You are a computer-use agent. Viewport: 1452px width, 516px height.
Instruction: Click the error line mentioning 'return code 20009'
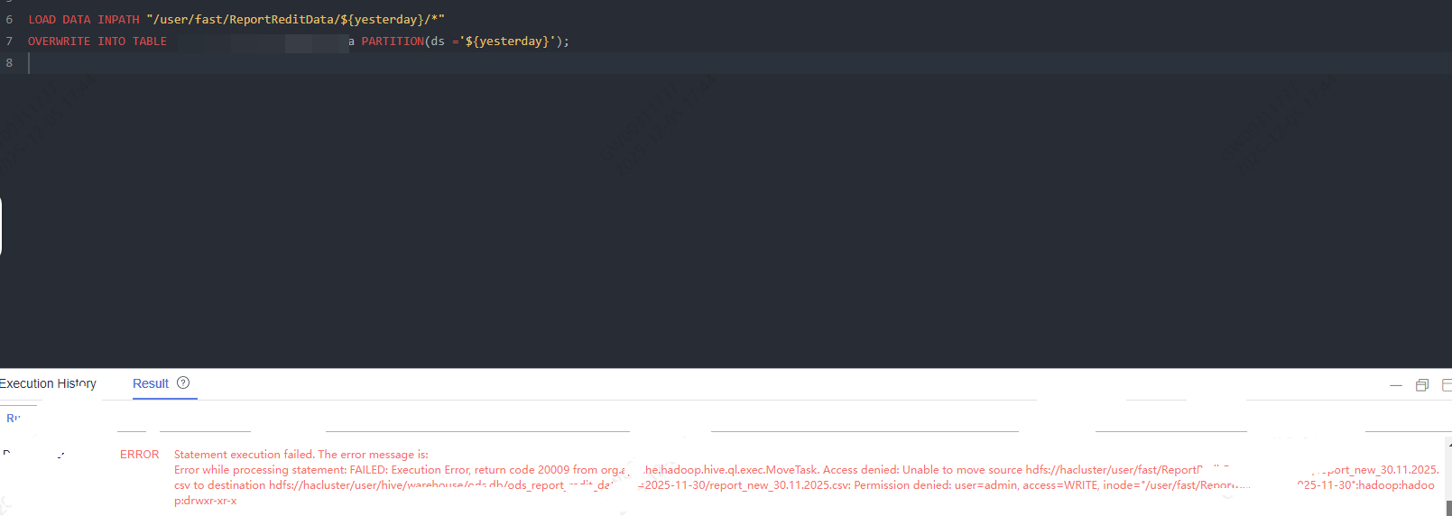(807, 470)
